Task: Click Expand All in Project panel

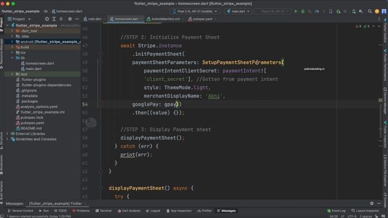Action: coord(54,19)
